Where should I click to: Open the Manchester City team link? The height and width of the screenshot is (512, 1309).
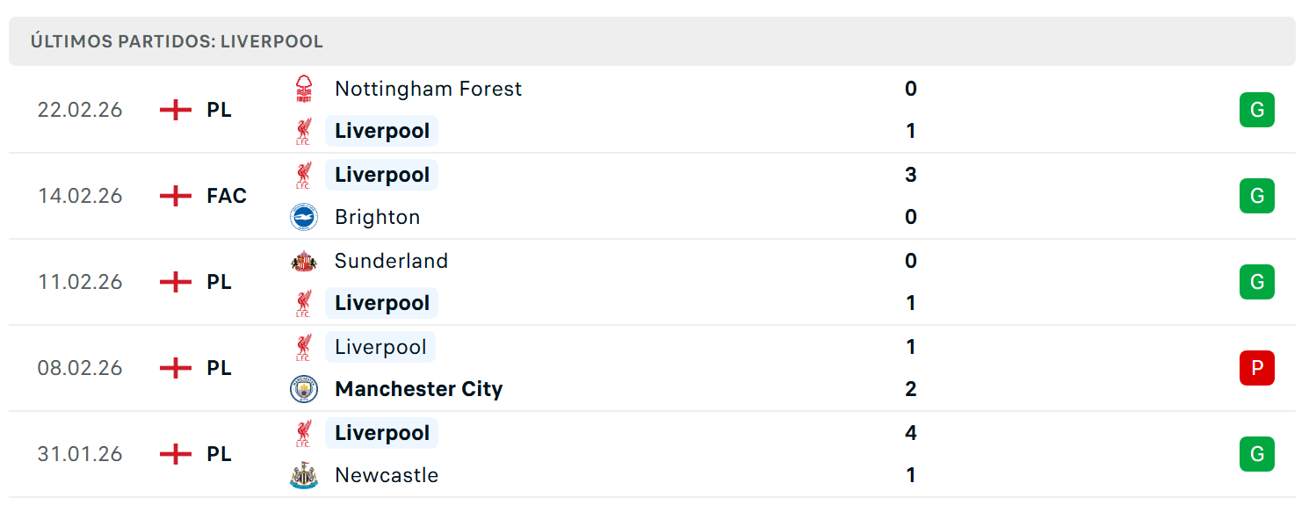tap(419, 389)
